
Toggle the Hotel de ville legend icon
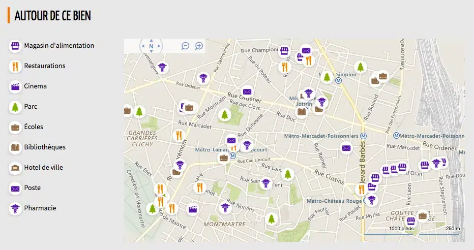[15, 168]
